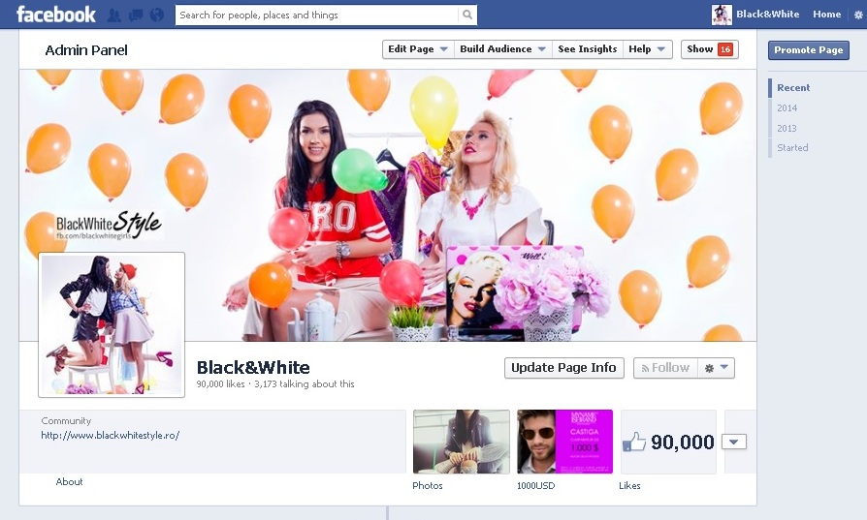This screenshot has width=867, height=520.
Task: Open the About link
Action: coord(69,481)
